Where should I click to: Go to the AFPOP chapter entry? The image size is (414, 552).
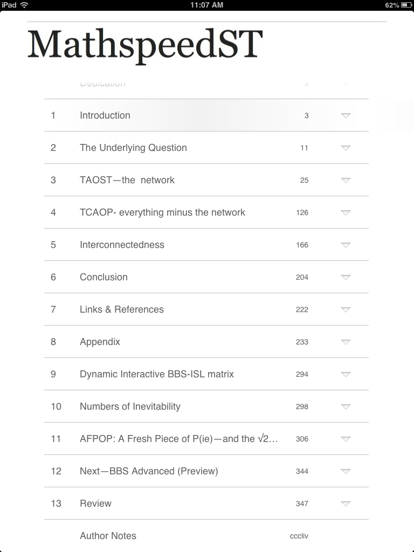tap(178, 439)
